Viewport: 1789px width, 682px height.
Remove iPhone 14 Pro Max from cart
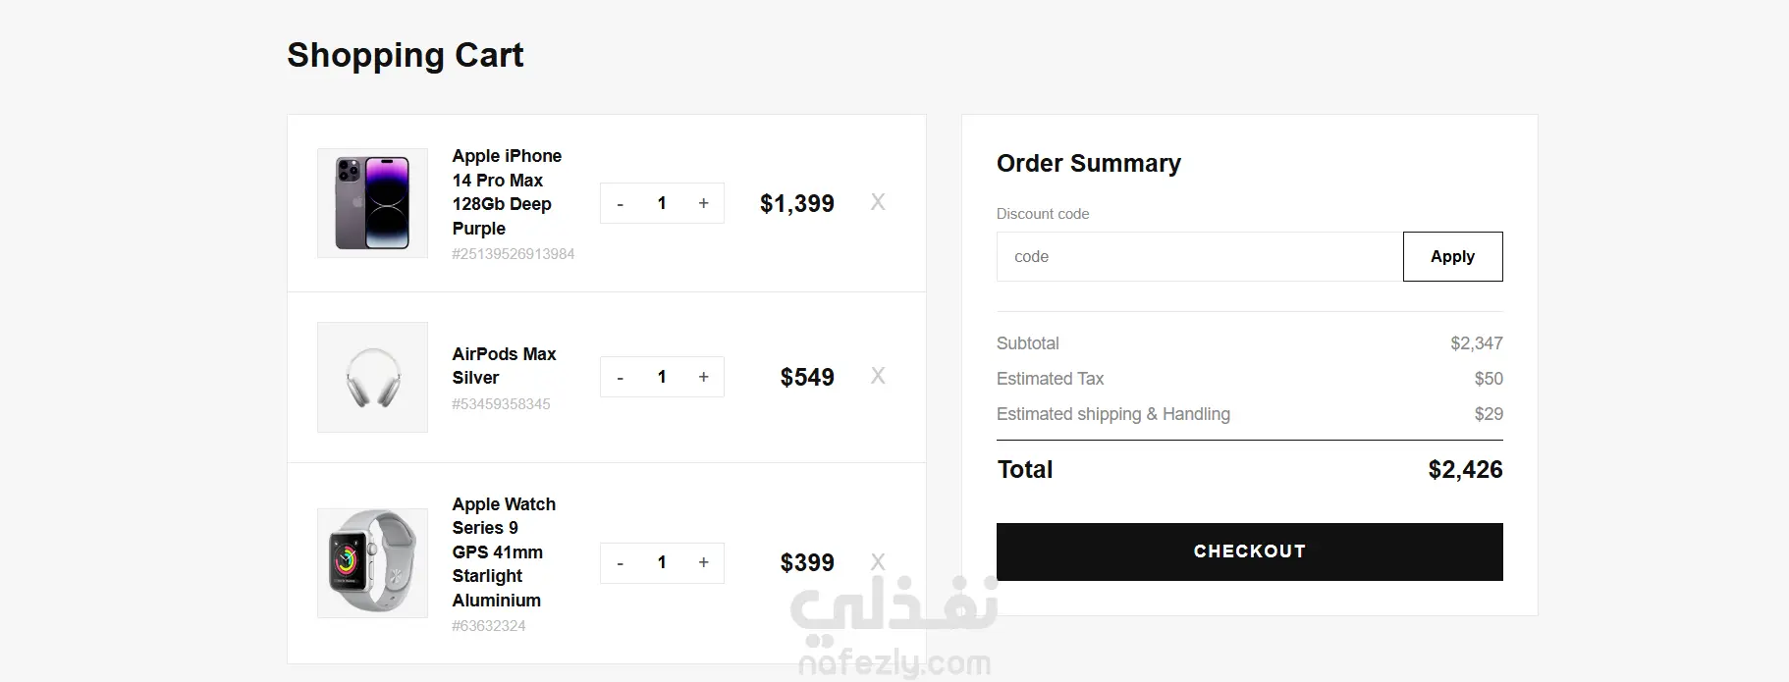878,202
